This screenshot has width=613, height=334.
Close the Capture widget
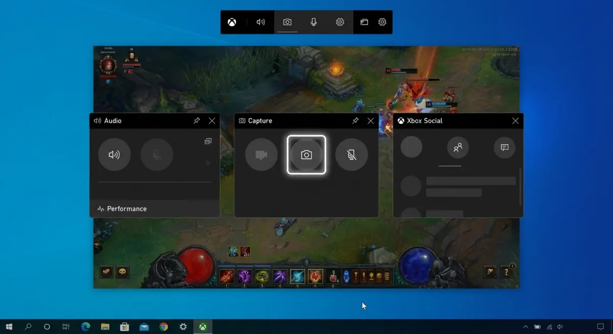tap(371, 121)
